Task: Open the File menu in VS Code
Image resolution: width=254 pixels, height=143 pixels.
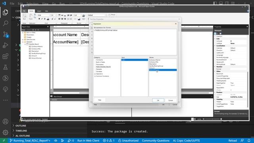Action: (12, 4)
